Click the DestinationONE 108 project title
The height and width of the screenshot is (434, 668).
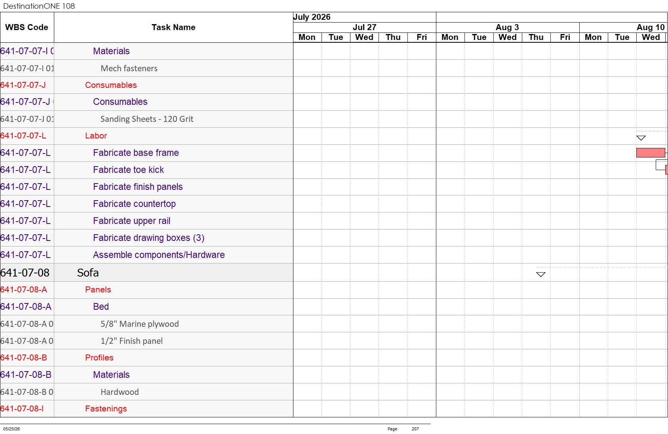coord(39,6)
